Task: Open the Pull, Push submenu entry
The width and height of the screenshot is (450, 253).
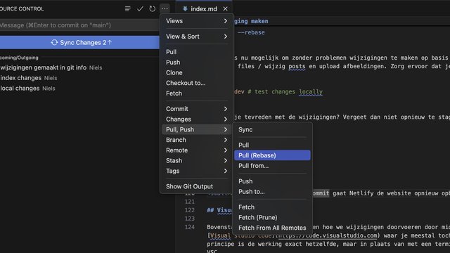Action: (197, 129)
